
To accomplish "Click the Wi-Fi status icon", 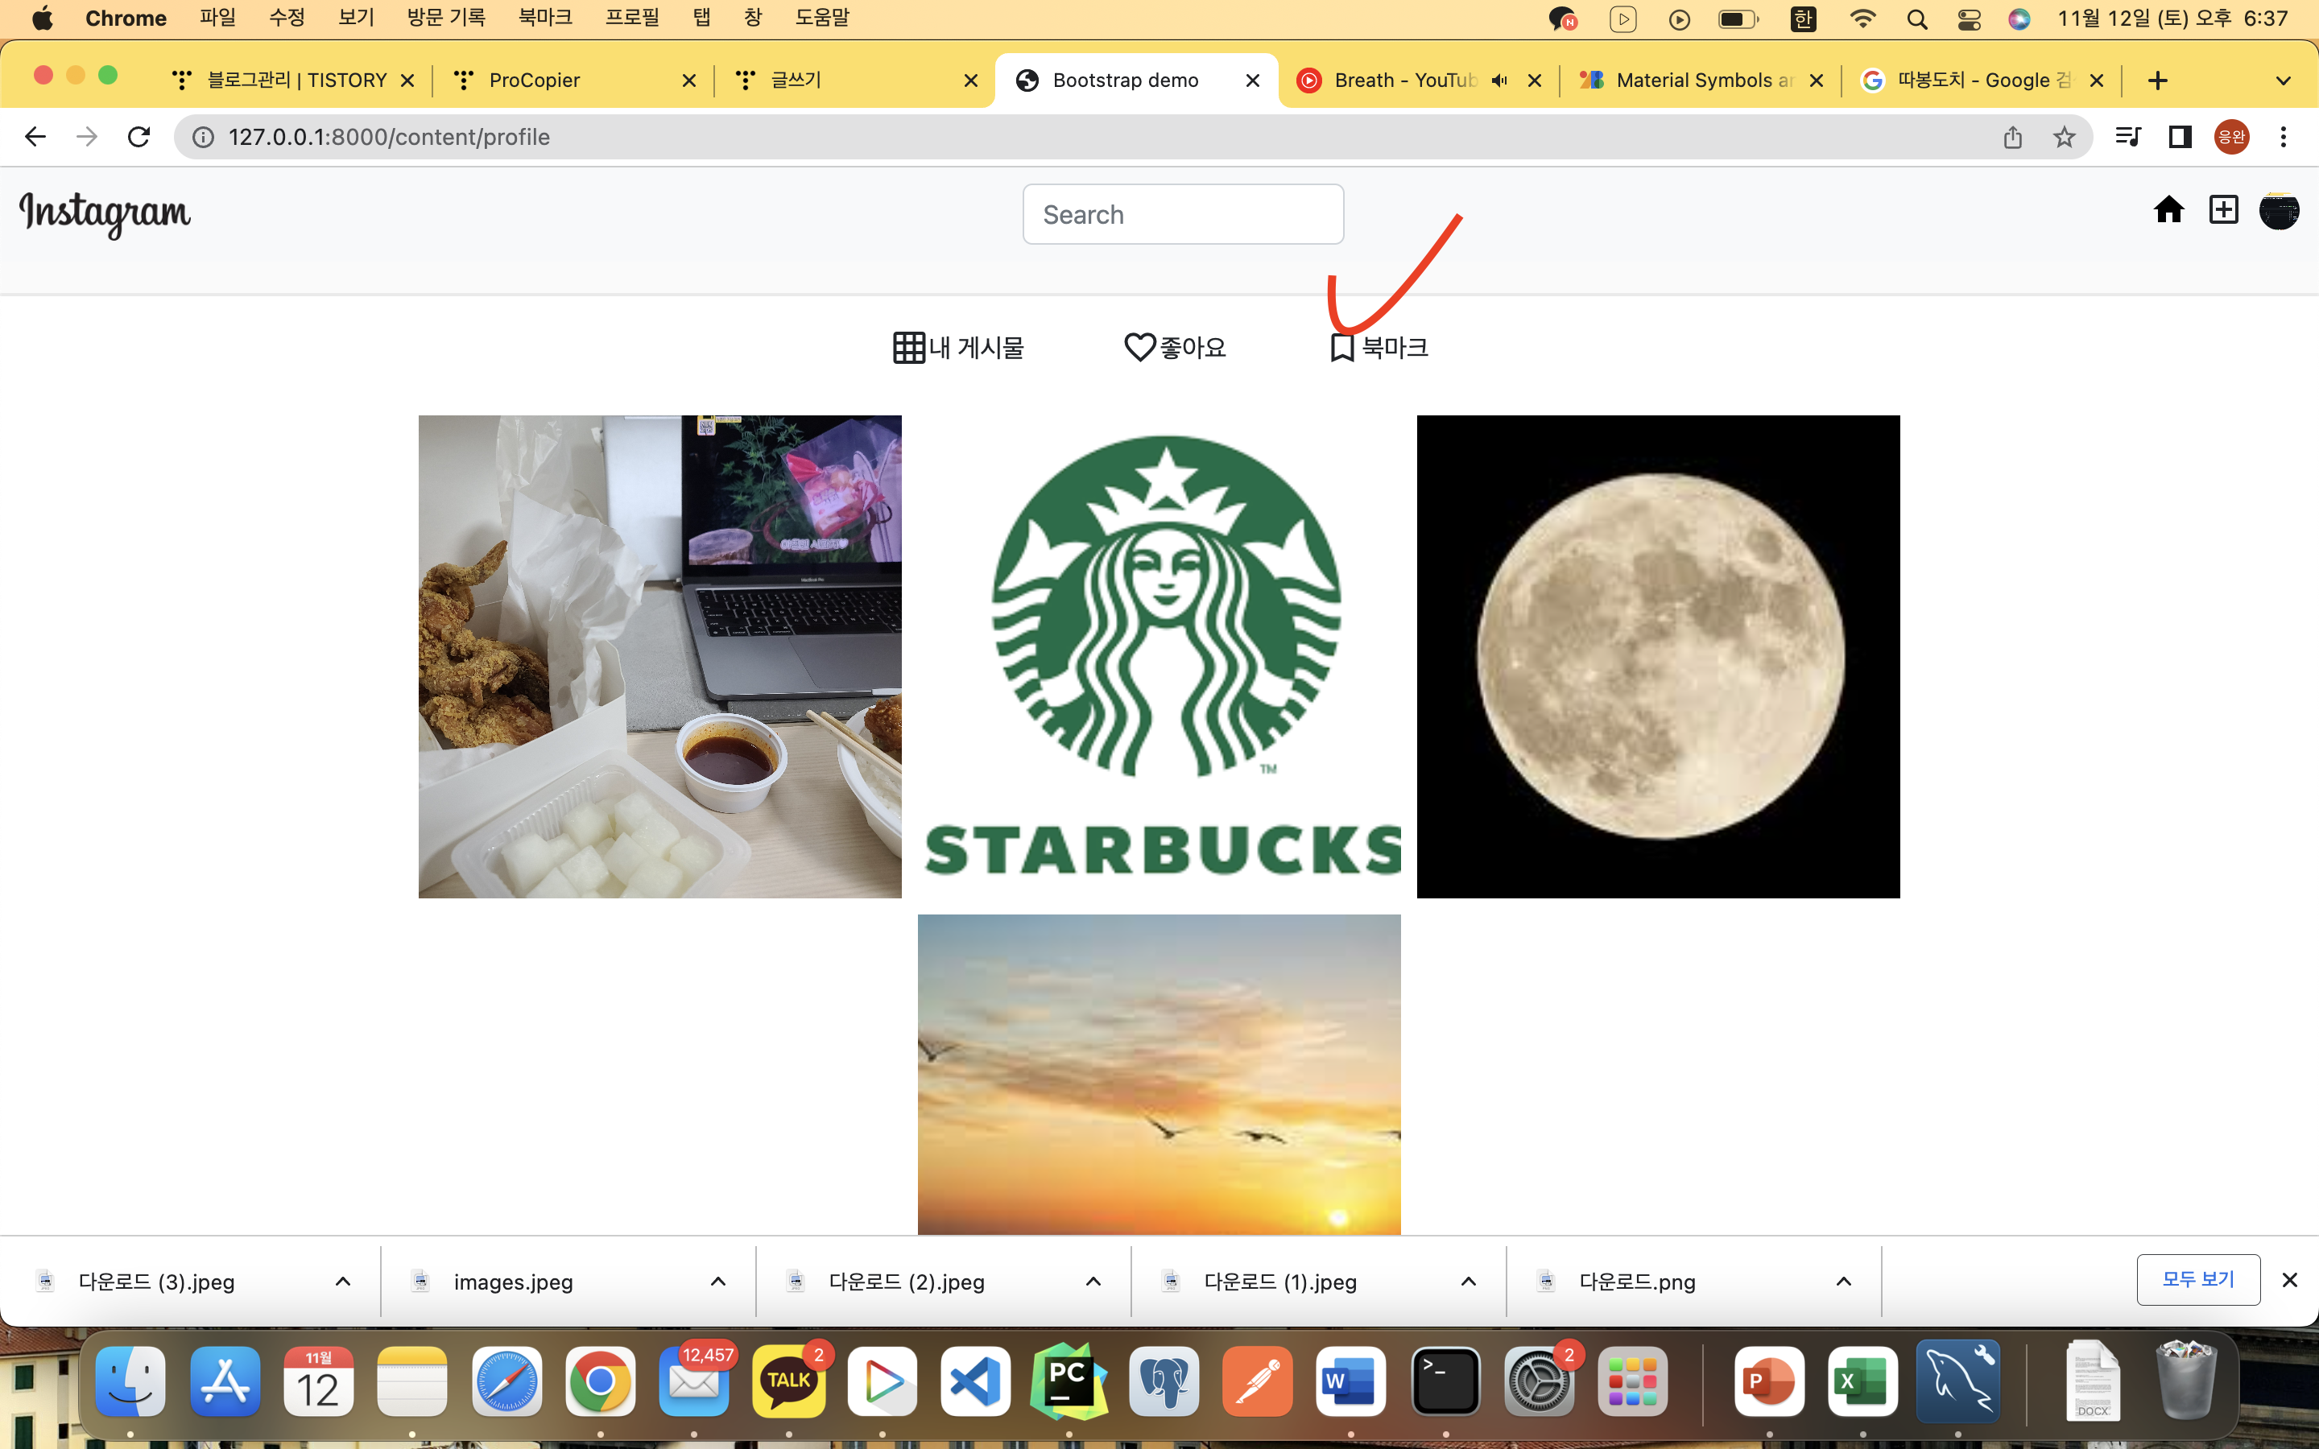I will click(1862, 19).
